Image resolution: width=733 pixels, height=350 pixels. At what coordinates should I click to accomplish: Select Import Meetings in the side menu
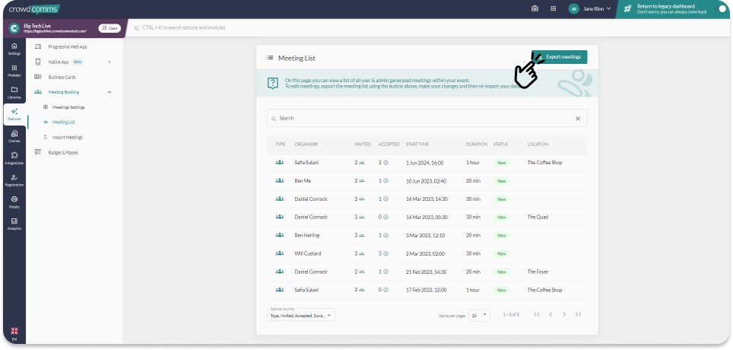[x=67, y=137]
